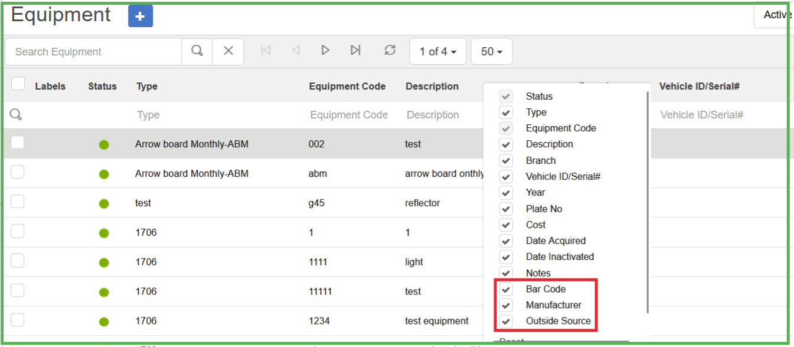This screenshot has height=347, width=794.
Task: Click the magnifier search icon
Action: click(197, 51)
